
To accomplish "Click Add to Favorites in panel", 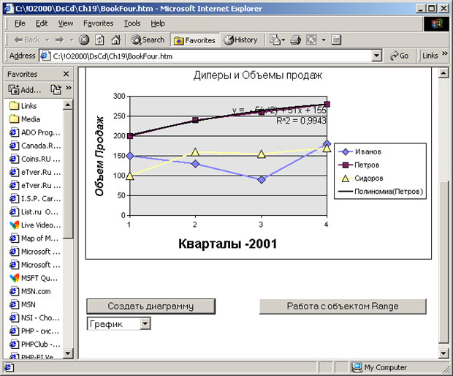I will [x=25, y=90].
